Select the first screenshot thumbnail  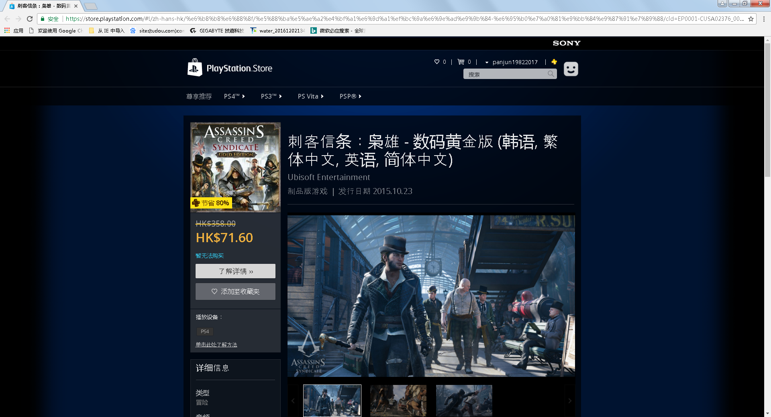point(332,401)
